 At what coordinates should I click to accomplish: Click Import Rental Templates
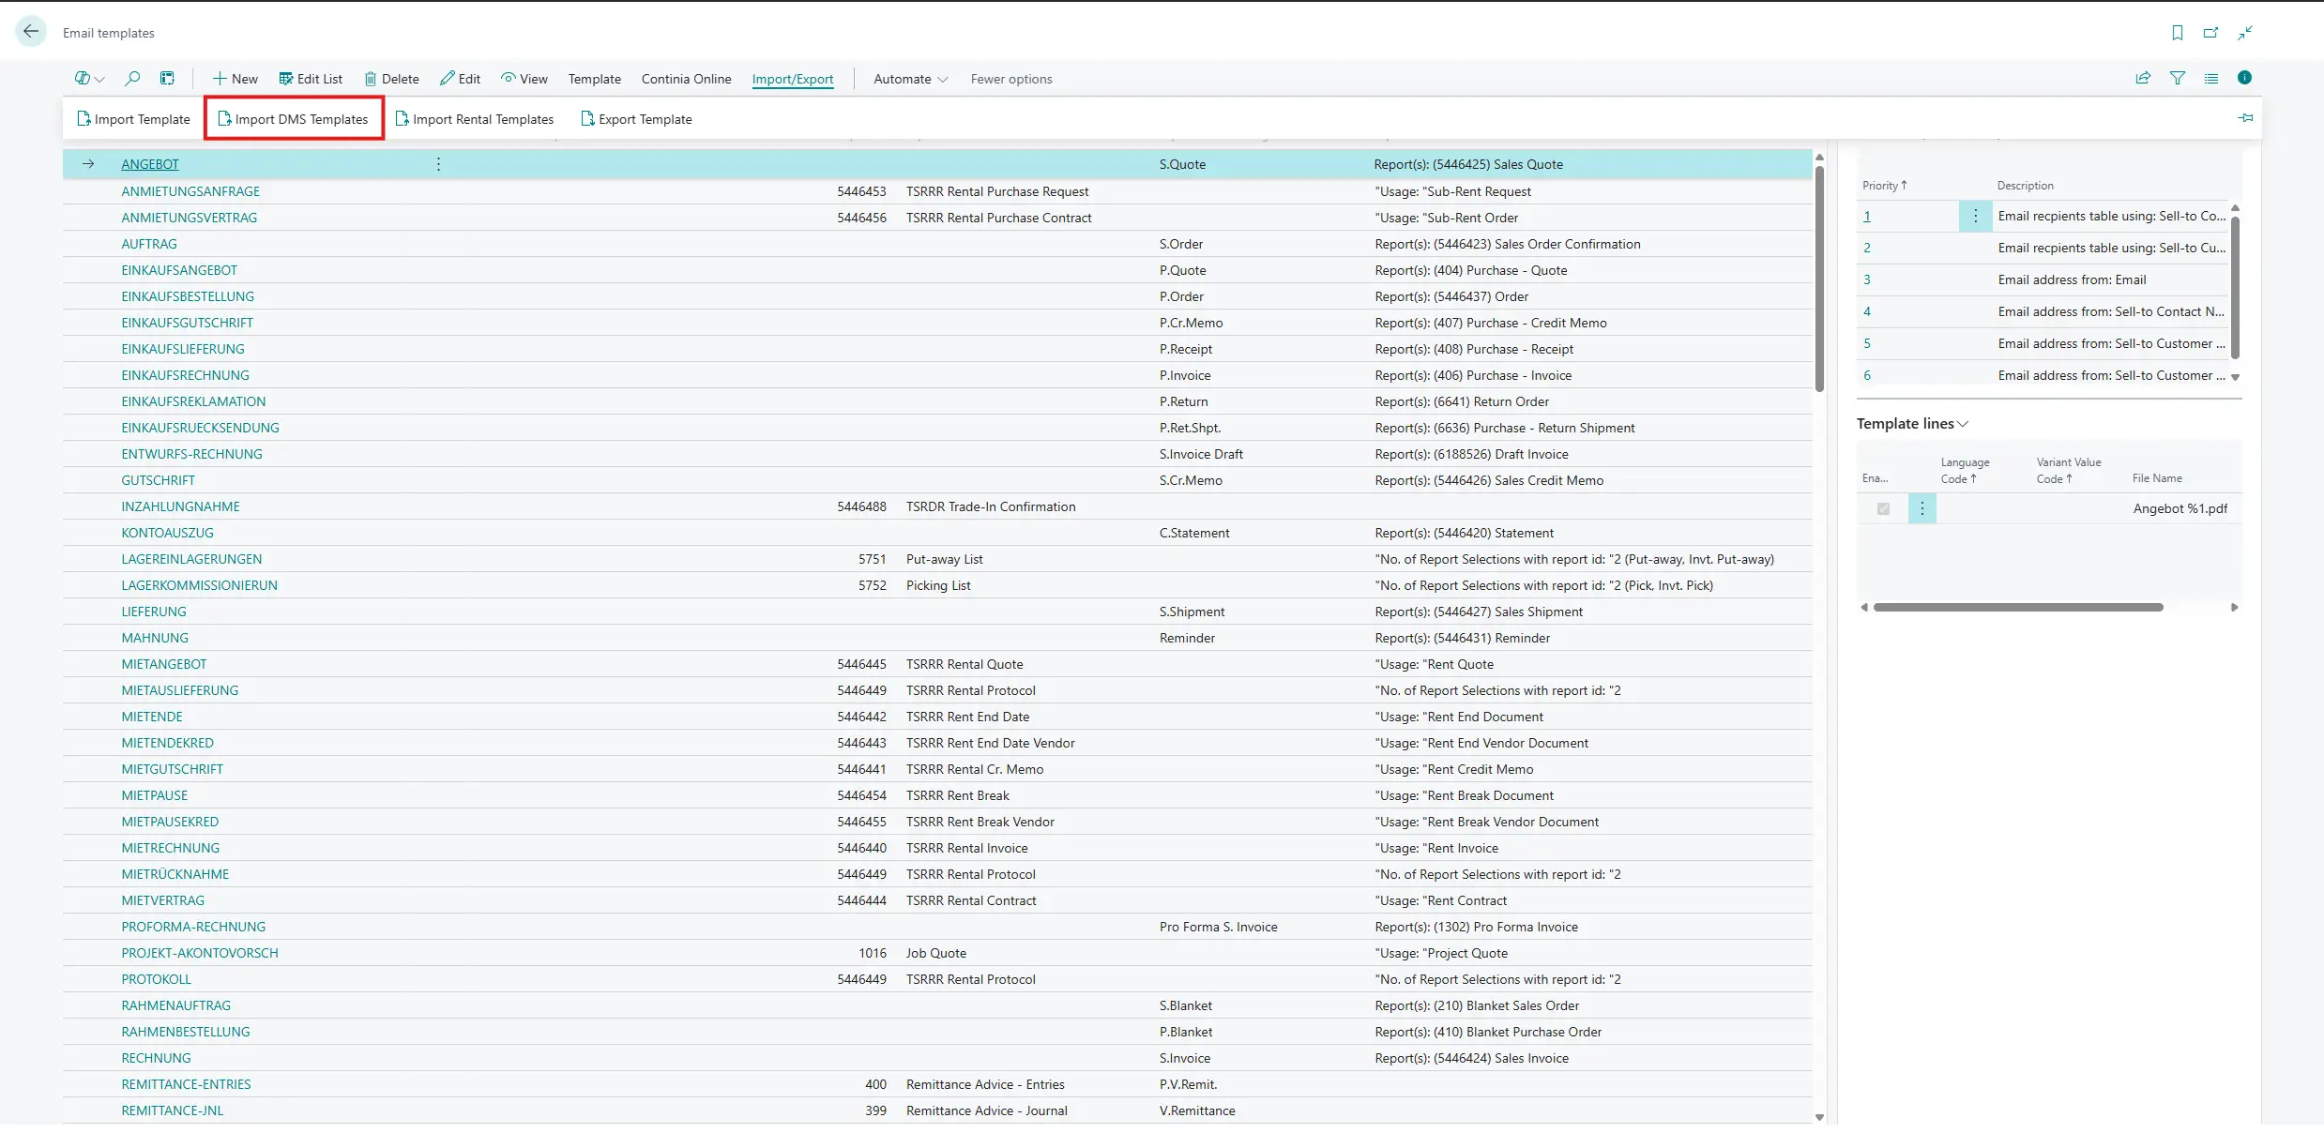click(x=475, y=119)
